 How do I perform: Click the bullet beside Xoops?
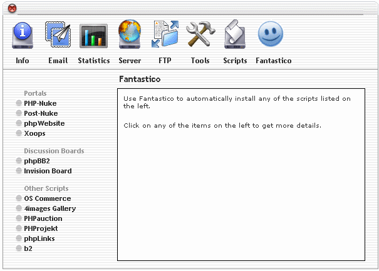point(19,133)
